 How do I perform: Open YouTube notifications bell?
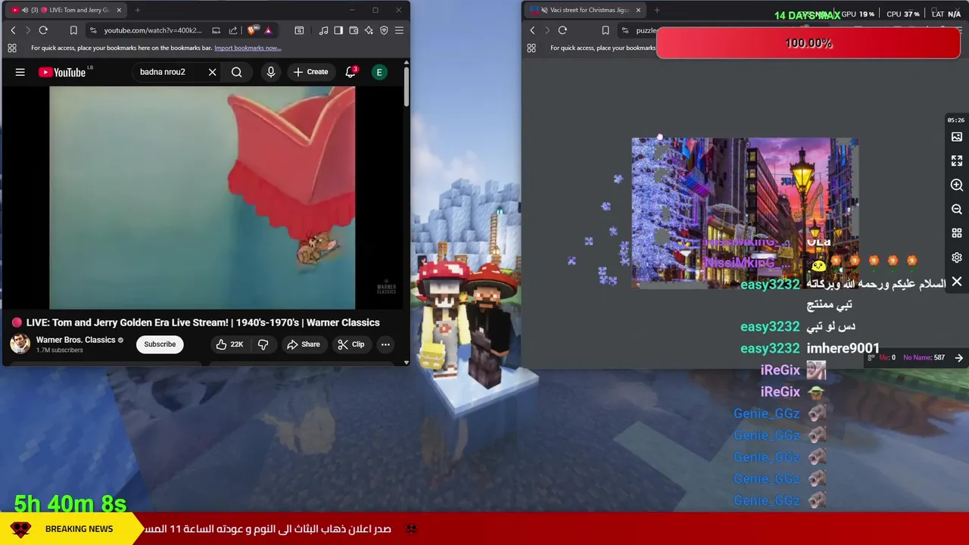[x=351, y=72]
